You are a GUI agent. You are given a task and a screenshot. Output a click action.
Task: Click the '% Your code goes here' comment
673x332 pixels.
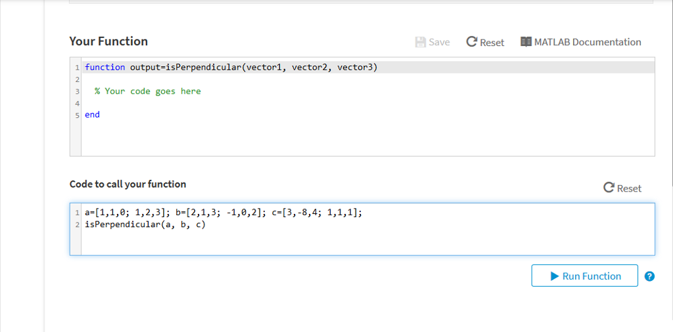pyautogui.click(x=148, y=91)
